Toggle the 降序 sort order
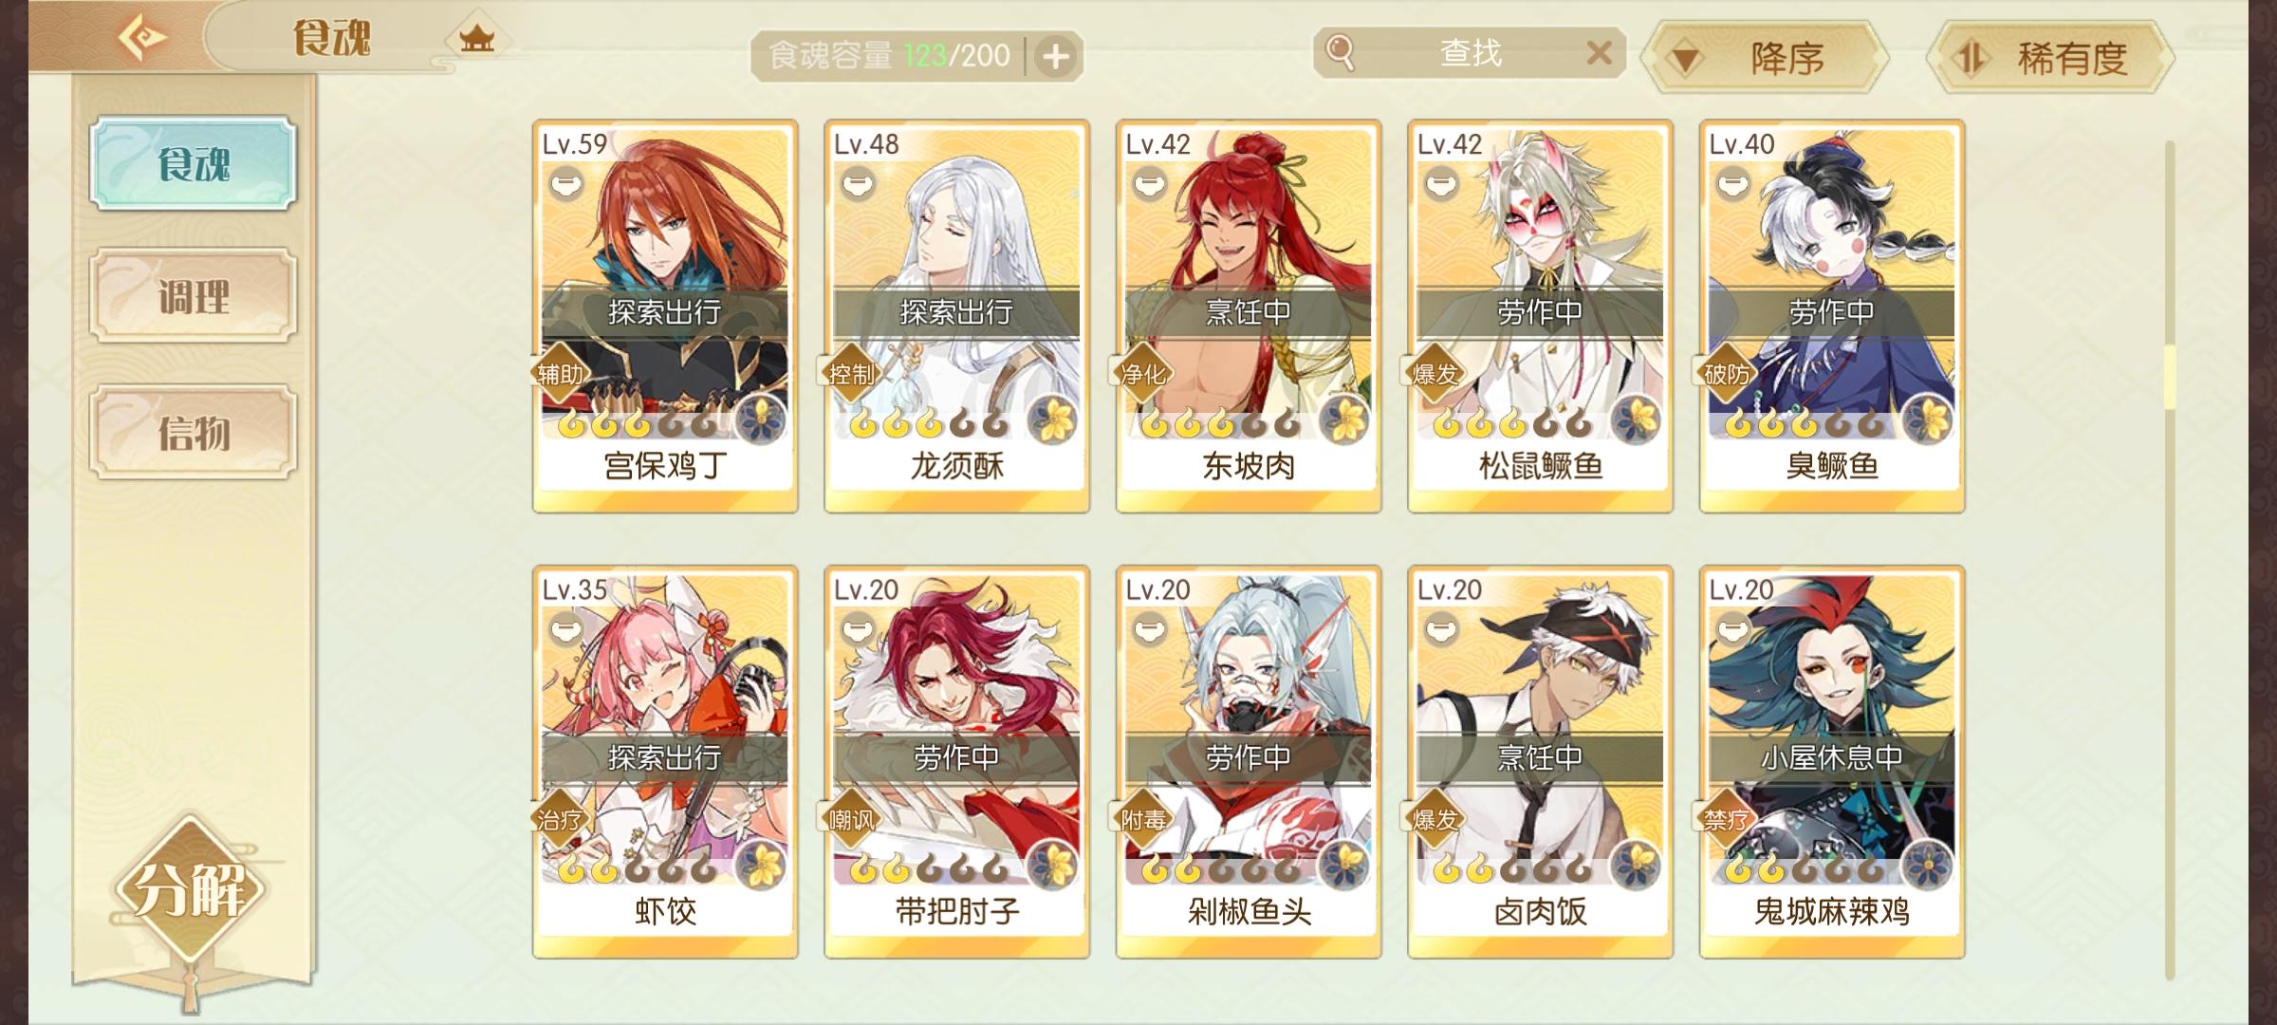 [1766, 58]
